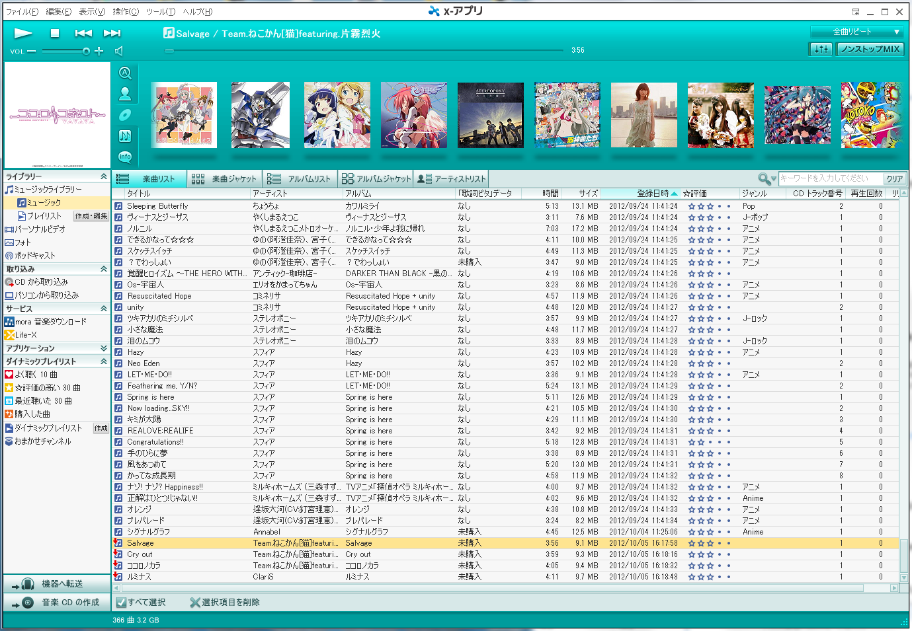This screenshot has height=631, width=912.
Task: Select the STEREOPONY album thumbnail
Action: 491,115
